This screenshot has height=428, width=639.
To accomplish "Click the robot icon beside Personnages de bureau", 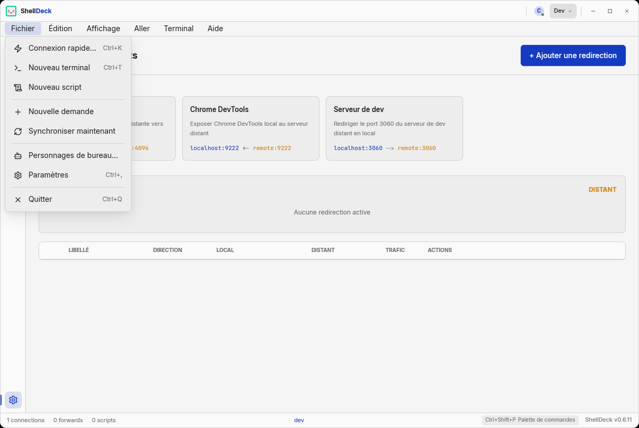I will 18,155.
